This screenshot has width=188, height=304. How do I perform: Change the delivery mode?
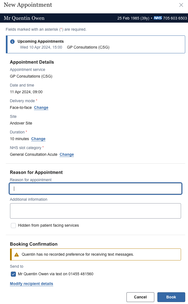(x=41, y=108)
